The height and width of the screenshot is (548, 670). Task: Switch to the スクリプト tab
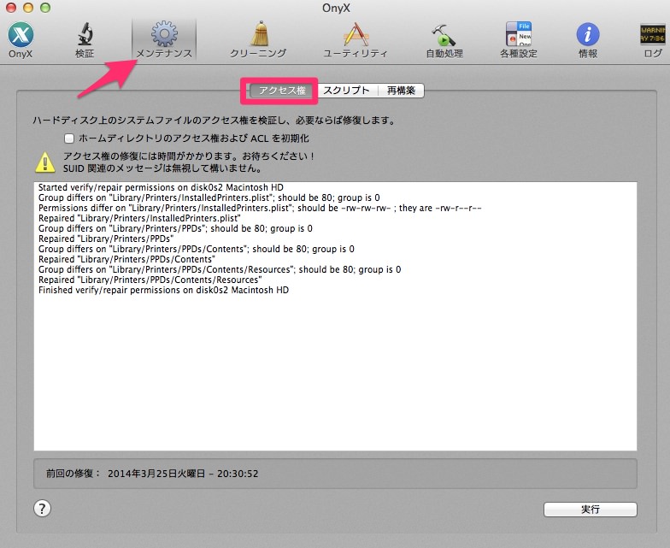(346, 91)
